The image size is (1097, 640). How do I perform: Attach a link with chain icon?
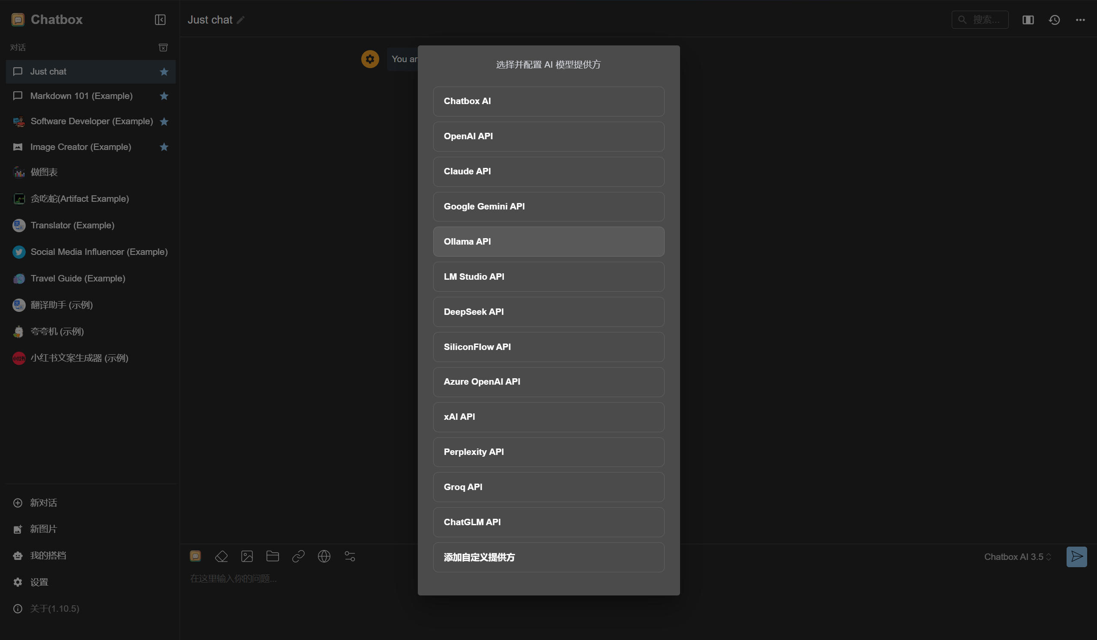point(298,556)
